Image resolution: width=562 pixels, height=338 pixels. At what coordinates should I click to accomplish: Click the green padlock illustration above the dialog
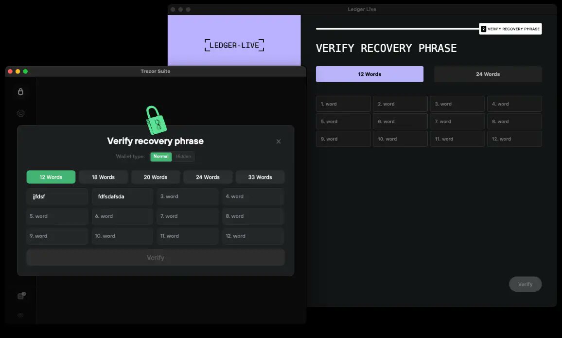tap(155, 118)
